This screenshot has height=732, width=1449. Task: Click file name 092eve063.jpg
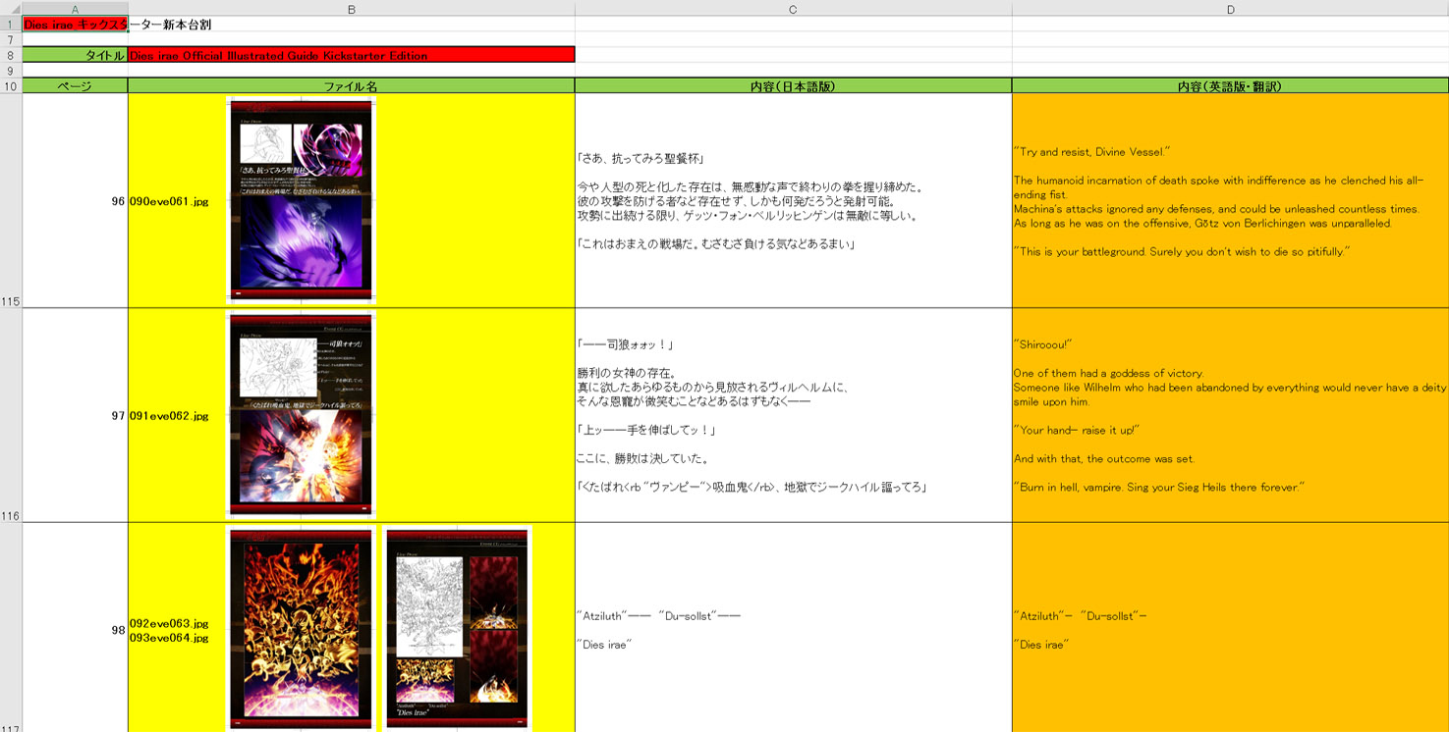(x=169, y=623)
